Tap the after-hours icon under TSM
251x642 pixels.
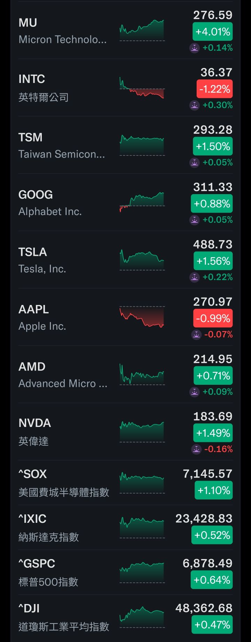(x=195, y=162)
